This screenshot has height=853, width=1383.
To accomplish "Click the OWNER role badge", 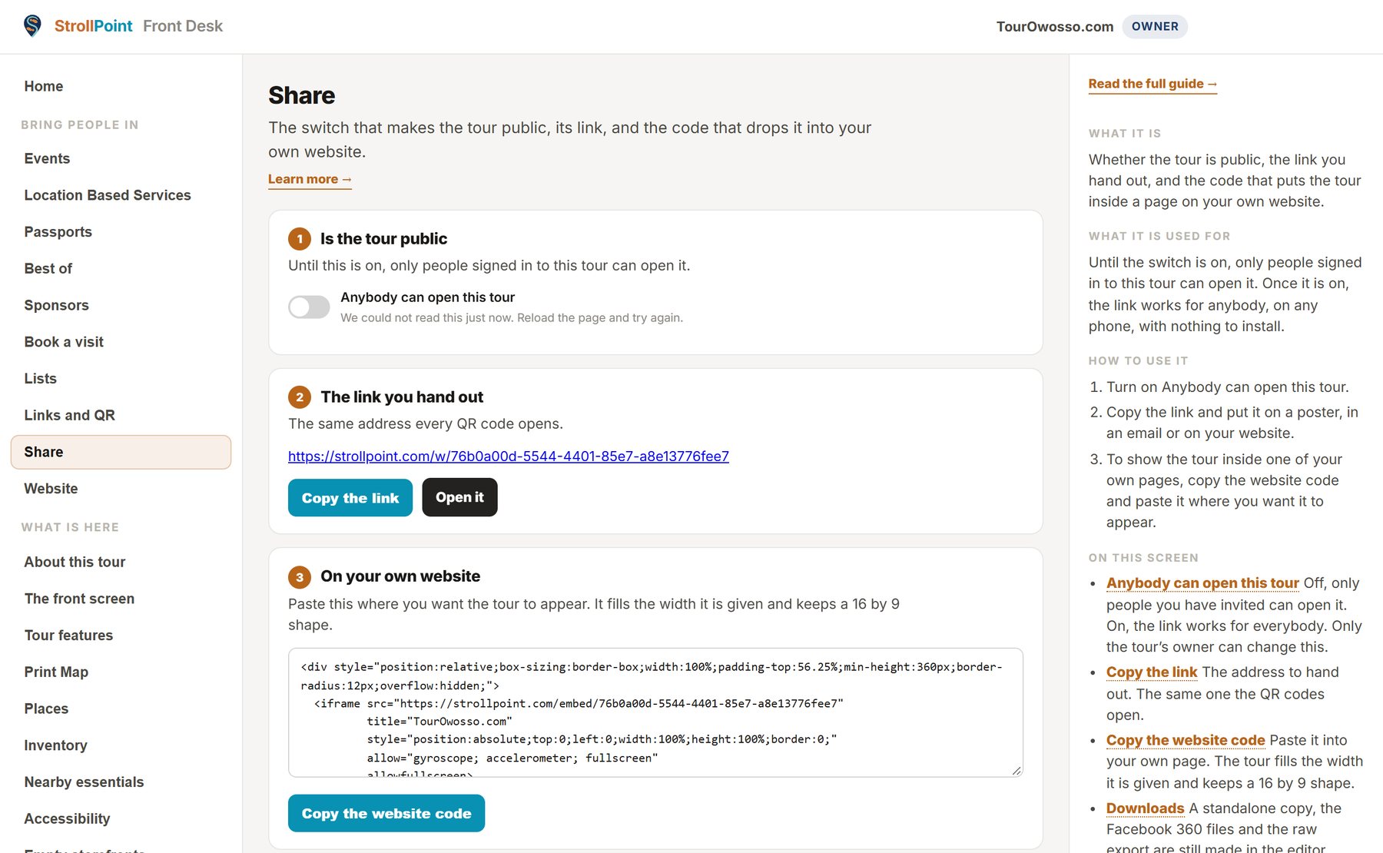I will click(1155, 26).
